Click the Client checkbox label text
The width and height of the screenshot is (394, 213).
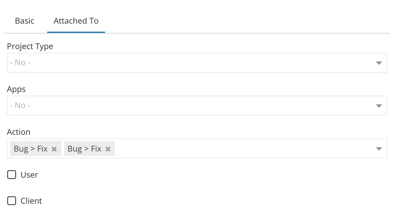[x=31, y=201]
